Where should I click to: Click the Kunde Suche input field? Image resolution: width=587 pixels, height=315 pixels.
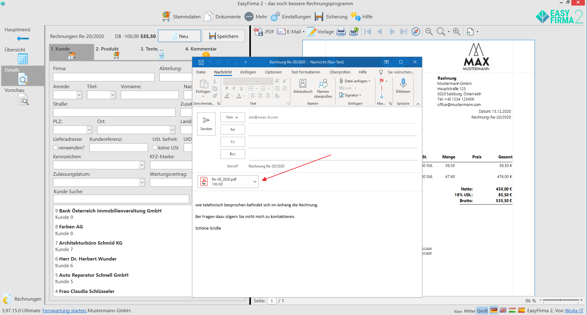click(121, 199)
